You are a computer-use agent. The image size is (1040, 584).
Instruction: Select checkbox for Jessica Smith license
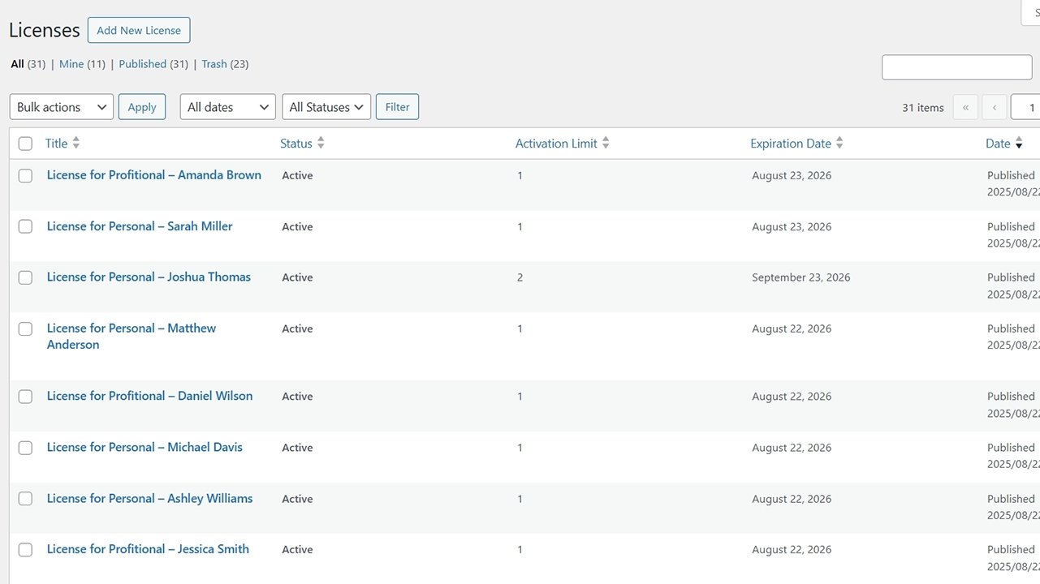coord(25,550)
